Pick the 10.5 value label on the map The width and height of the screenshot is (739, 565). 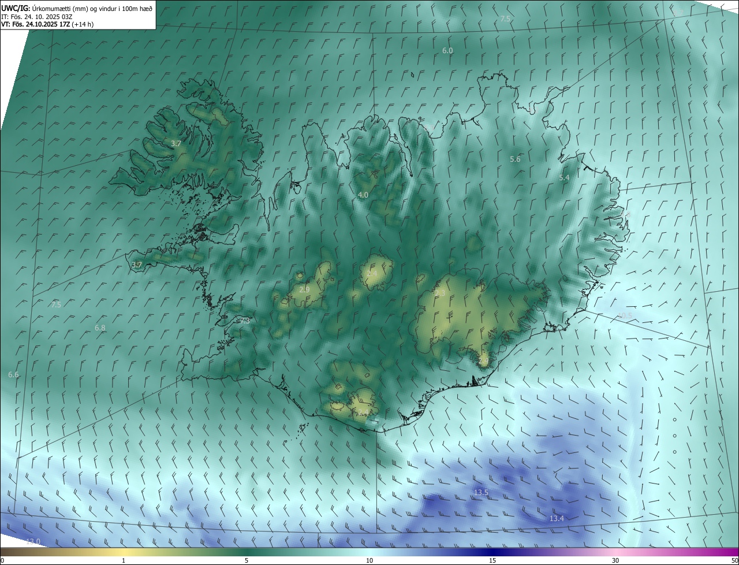pos(625,315)
